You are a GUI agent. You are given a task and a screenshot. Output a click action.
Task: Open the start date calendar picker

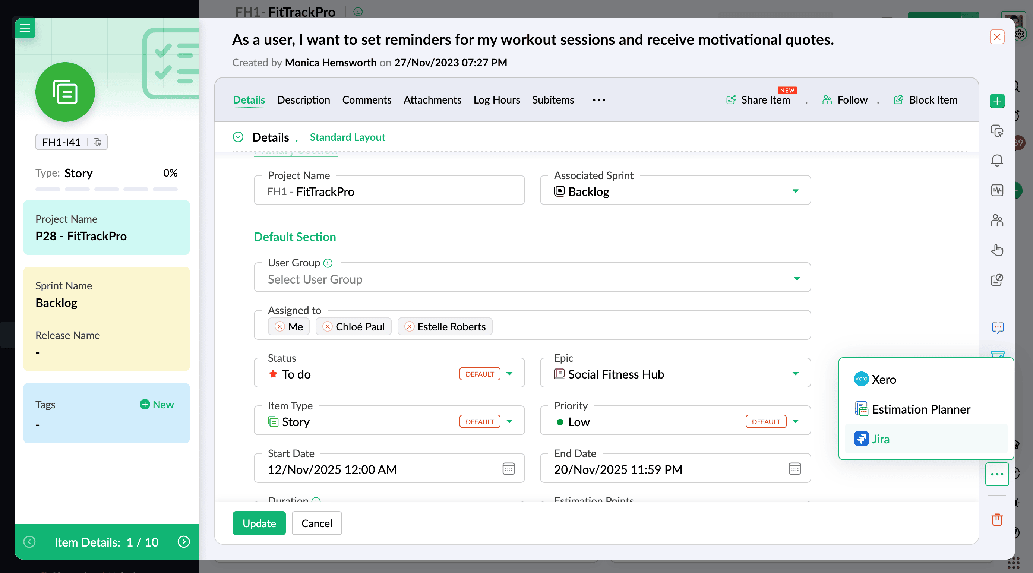coord(508,468)
